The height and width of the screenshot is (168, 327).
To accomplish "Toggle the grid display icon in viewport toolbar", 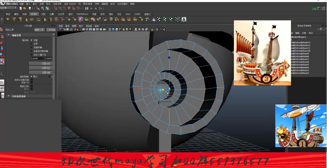I will (83, 29).
